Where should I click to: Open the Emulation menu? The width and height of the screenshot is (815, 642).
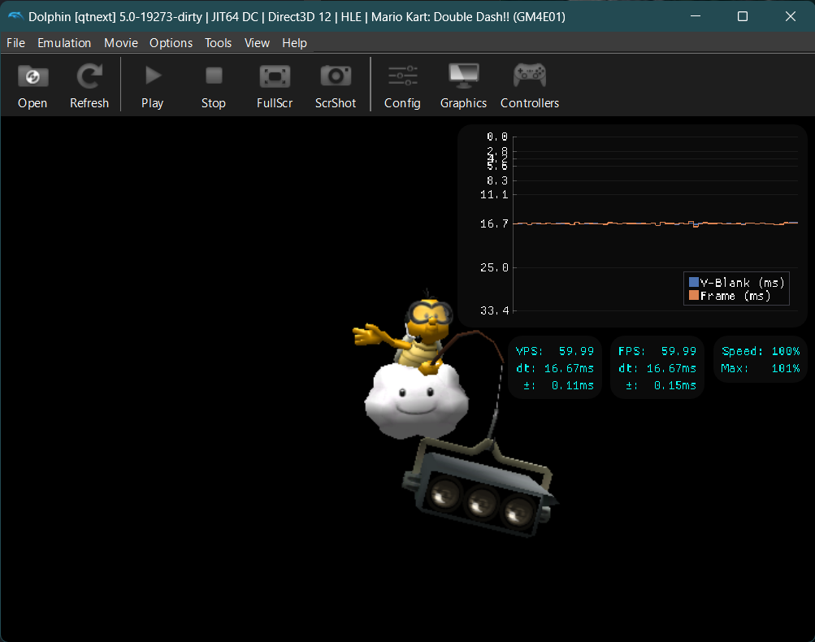point(64,42)
